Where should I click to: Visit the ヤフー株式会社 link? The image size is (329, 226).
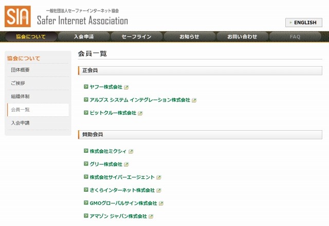(x=106, y=87)
